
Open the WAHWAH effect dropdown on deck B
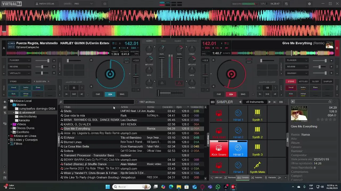coord(297,73)
